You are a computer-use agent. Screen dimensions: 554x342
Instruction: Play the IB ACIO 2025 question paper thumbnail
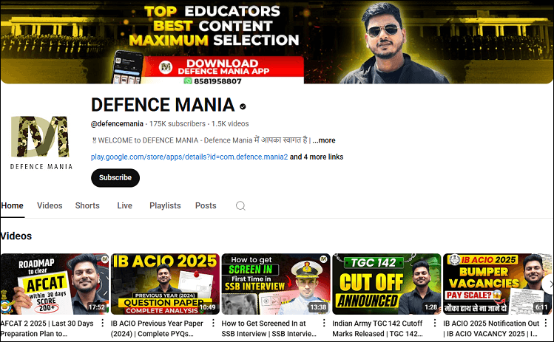point(165,284)
